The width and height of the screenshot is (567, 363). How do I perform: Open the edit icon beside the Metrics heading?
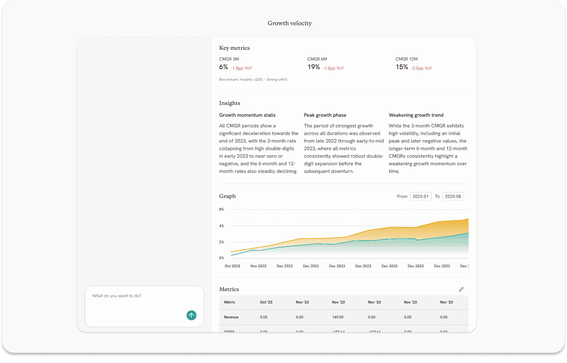(x=461, y=289)
